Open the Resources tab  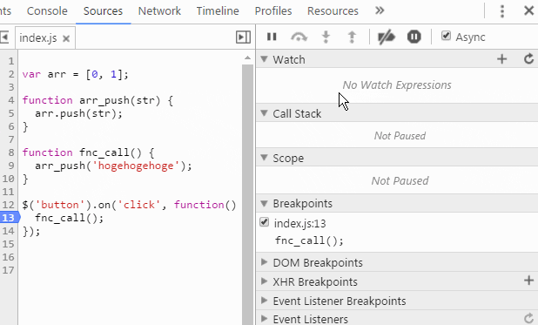333,11
